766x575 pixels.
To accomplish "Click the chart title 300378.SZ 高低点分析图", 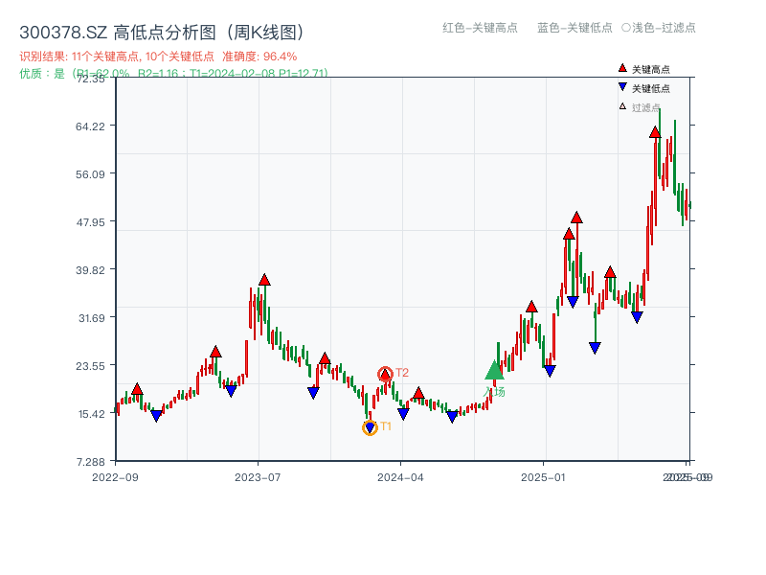I will 162,33.
